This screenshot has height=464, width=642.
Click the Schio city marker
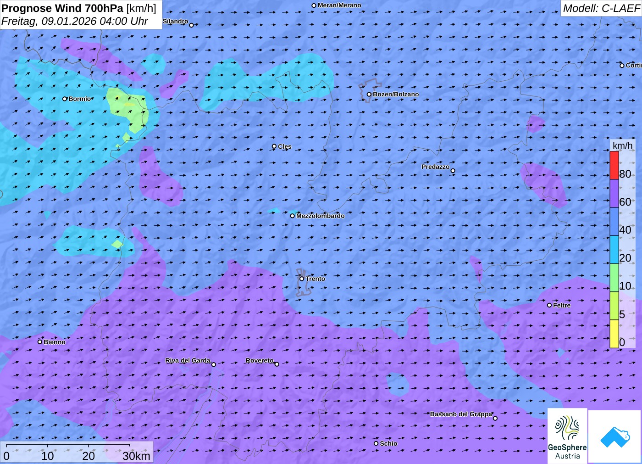376,443
